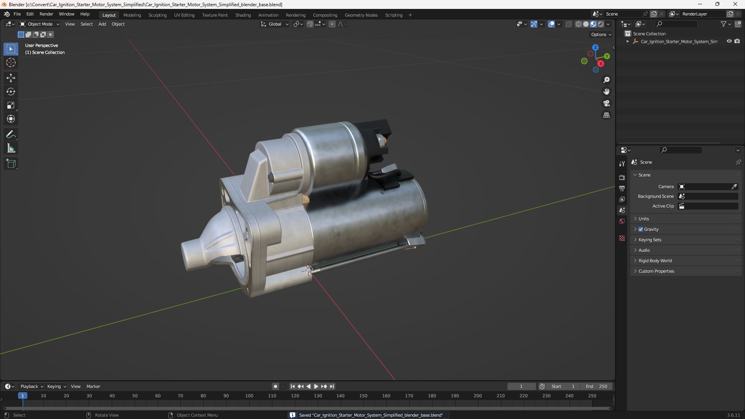Open the Render properties tab icon
Image resolution: width=745 pixels, height=419 pixels.
coord(622,177)
